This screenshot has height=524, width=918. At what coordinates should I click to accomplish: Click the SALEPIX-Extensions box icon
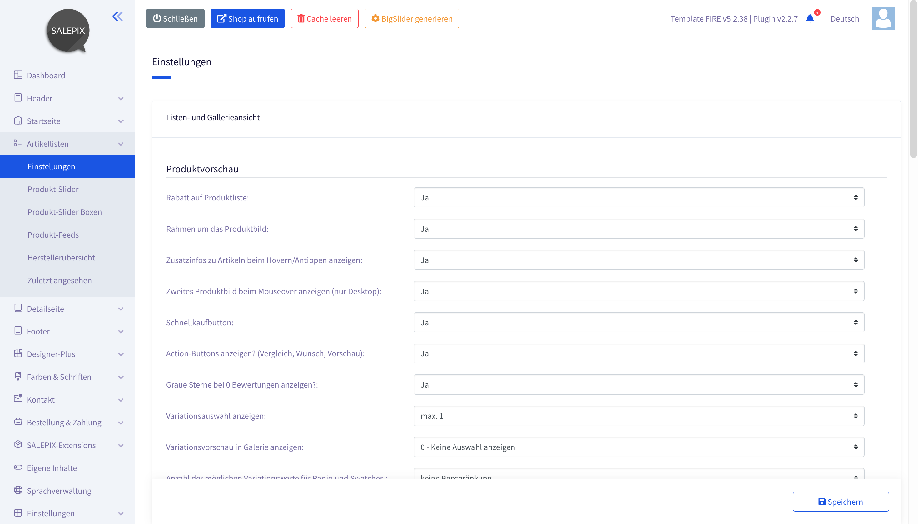tap(18, 444)
